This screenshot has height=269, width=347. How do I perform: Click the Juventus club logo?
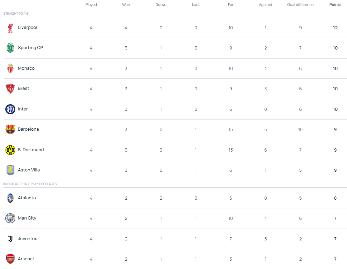(10, 239)
